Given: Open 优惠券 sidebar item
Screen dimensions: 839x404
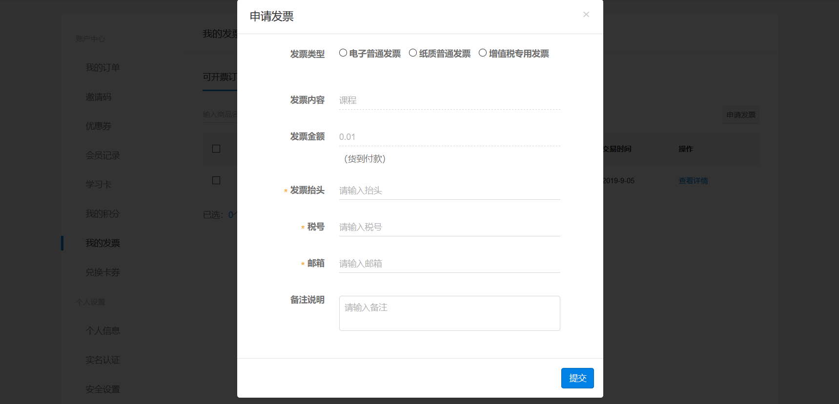Looking at the screenshot, I should pos(99,126).
